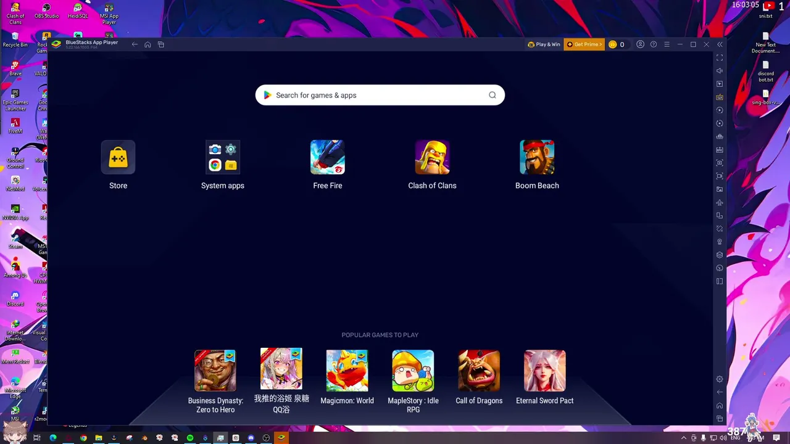Open Spotify from the taskbar

pos(190,438)
